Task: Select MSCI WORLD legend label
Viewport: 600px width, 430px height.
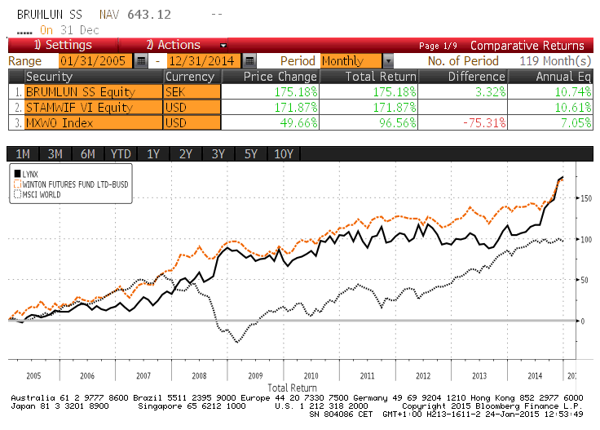Action: (x=42, y=194)
